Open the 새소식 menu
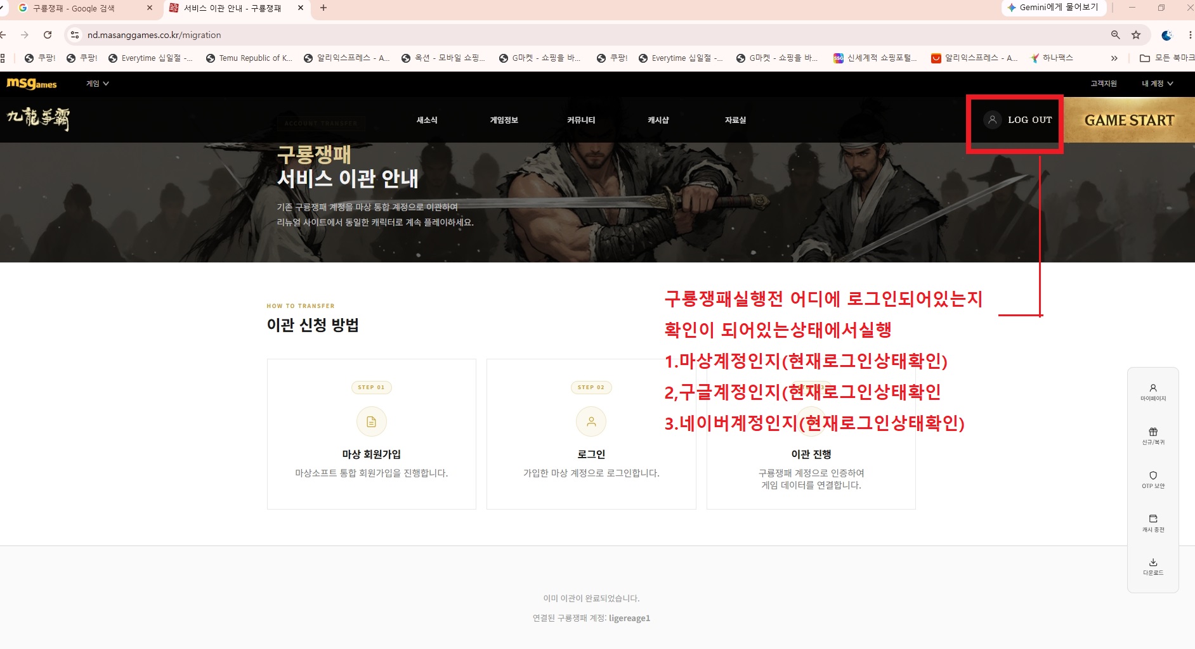The image size is (1195, 649). tap(427, 120)
